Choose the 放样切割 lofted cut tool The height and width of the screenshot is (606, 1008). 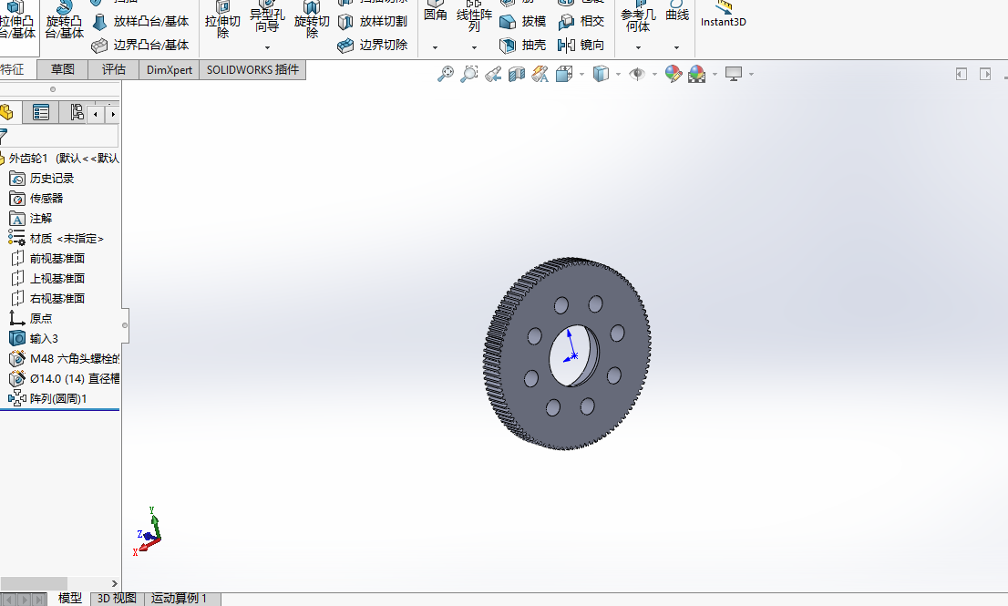(373, 21)
